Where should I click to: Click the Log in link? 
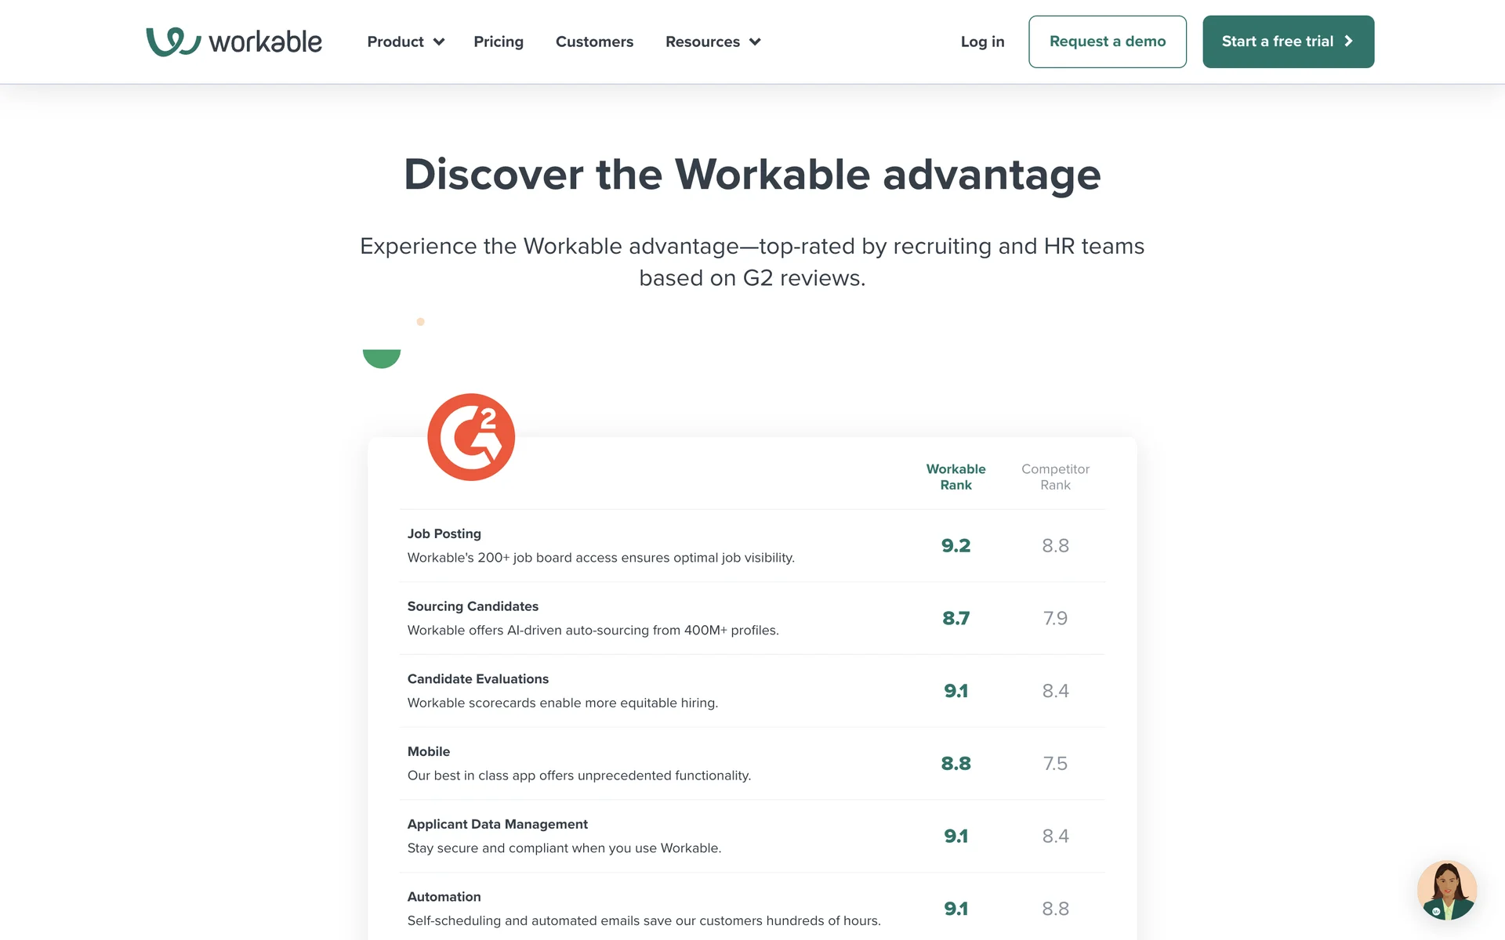pyautogui.click(x=982, y=42)
